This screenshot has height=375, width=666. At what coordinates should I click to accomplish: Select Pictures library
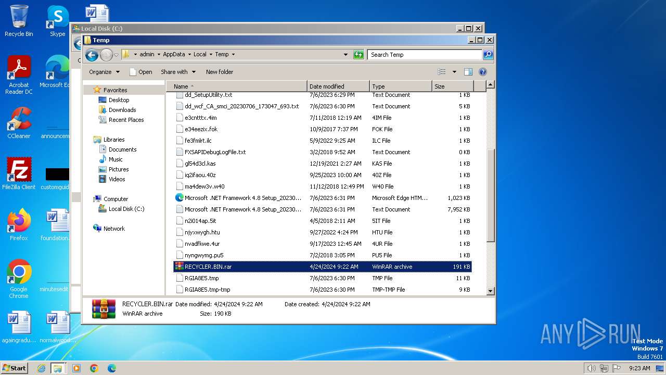coord(119,169)
